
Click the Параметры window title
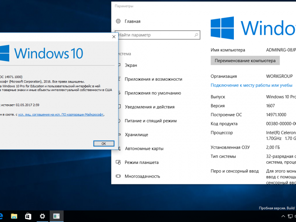coord(124,6)
